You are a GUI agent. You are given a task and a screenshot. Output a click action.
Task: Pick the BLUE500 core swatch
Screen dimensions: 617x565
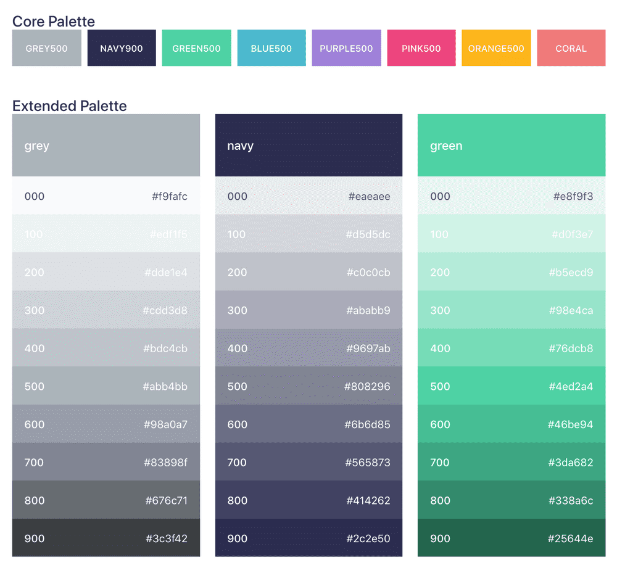click(x=271, y=48)
